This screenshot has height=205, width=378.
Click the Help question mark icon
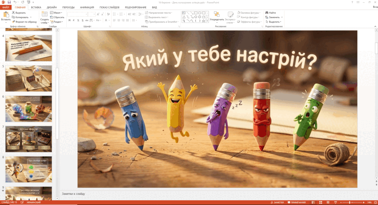pyautogui.click(x=352, y=2)
